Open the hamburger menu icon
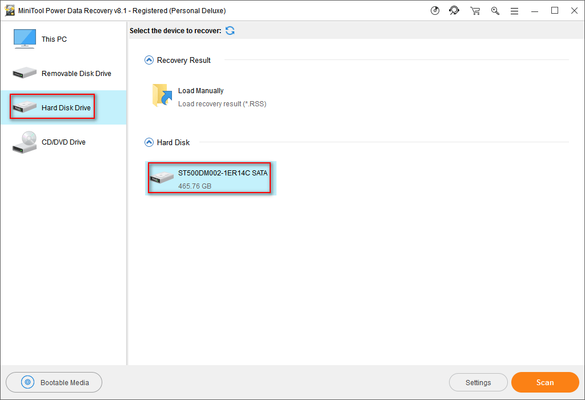Image resolution: width=585 pixels, height=400 pixels. [514, 11]
